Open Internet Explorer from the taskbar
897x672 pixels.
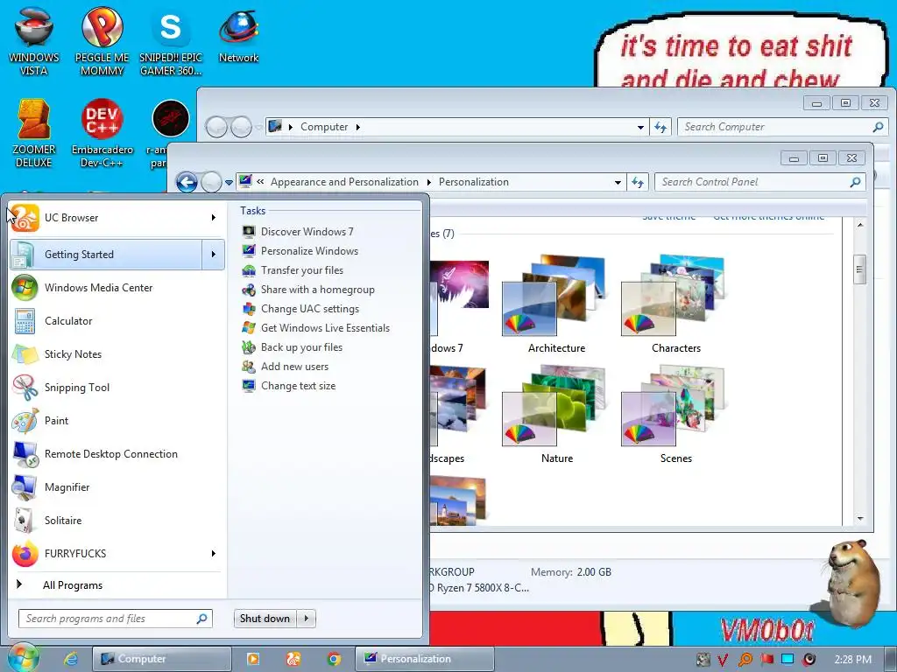click(71, 659)
